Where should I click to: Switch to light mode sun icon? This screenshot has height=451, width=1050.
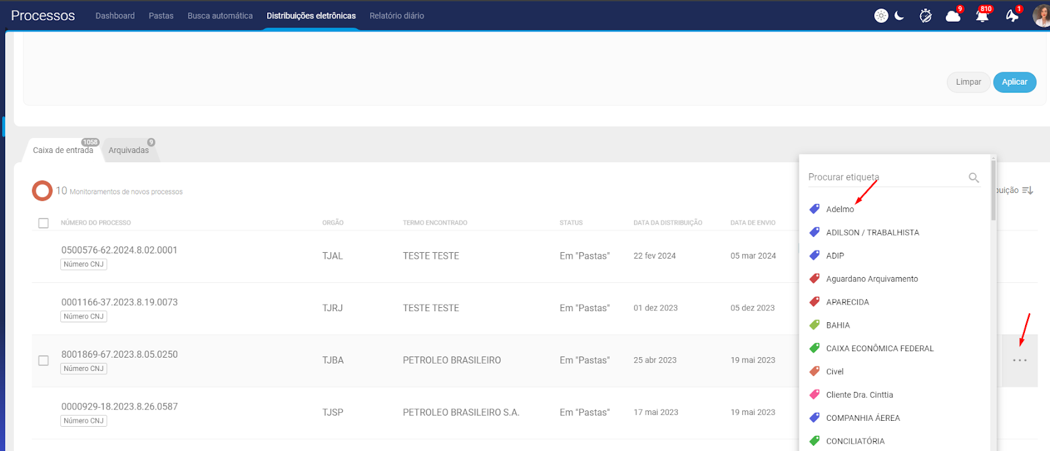(x=881, y=16)
